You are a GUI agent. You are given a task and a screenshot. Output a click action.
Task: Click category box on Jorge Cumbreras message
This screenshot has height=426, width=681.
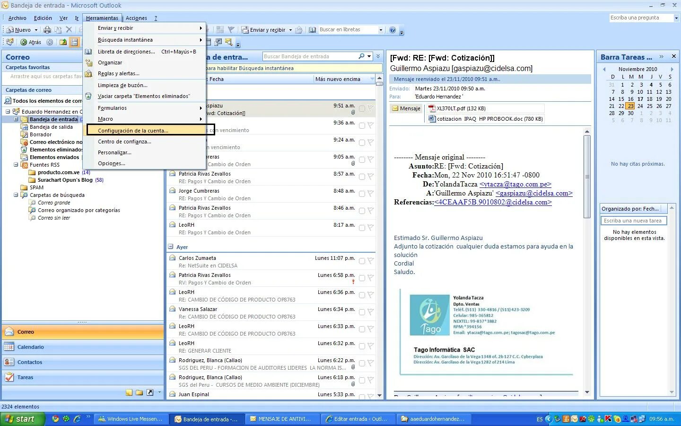[362, 194]
